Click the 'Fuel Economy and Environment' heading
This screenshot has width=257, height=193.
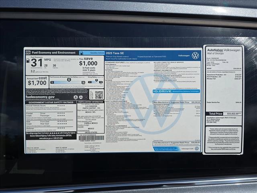(53, 53)
